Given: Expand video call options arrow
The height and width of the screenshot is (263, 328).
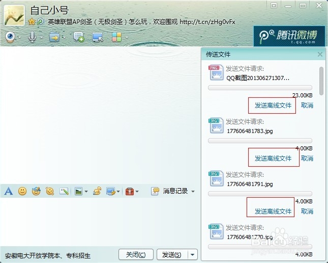Looking at the screenshot, I should [x=19, y=38].
